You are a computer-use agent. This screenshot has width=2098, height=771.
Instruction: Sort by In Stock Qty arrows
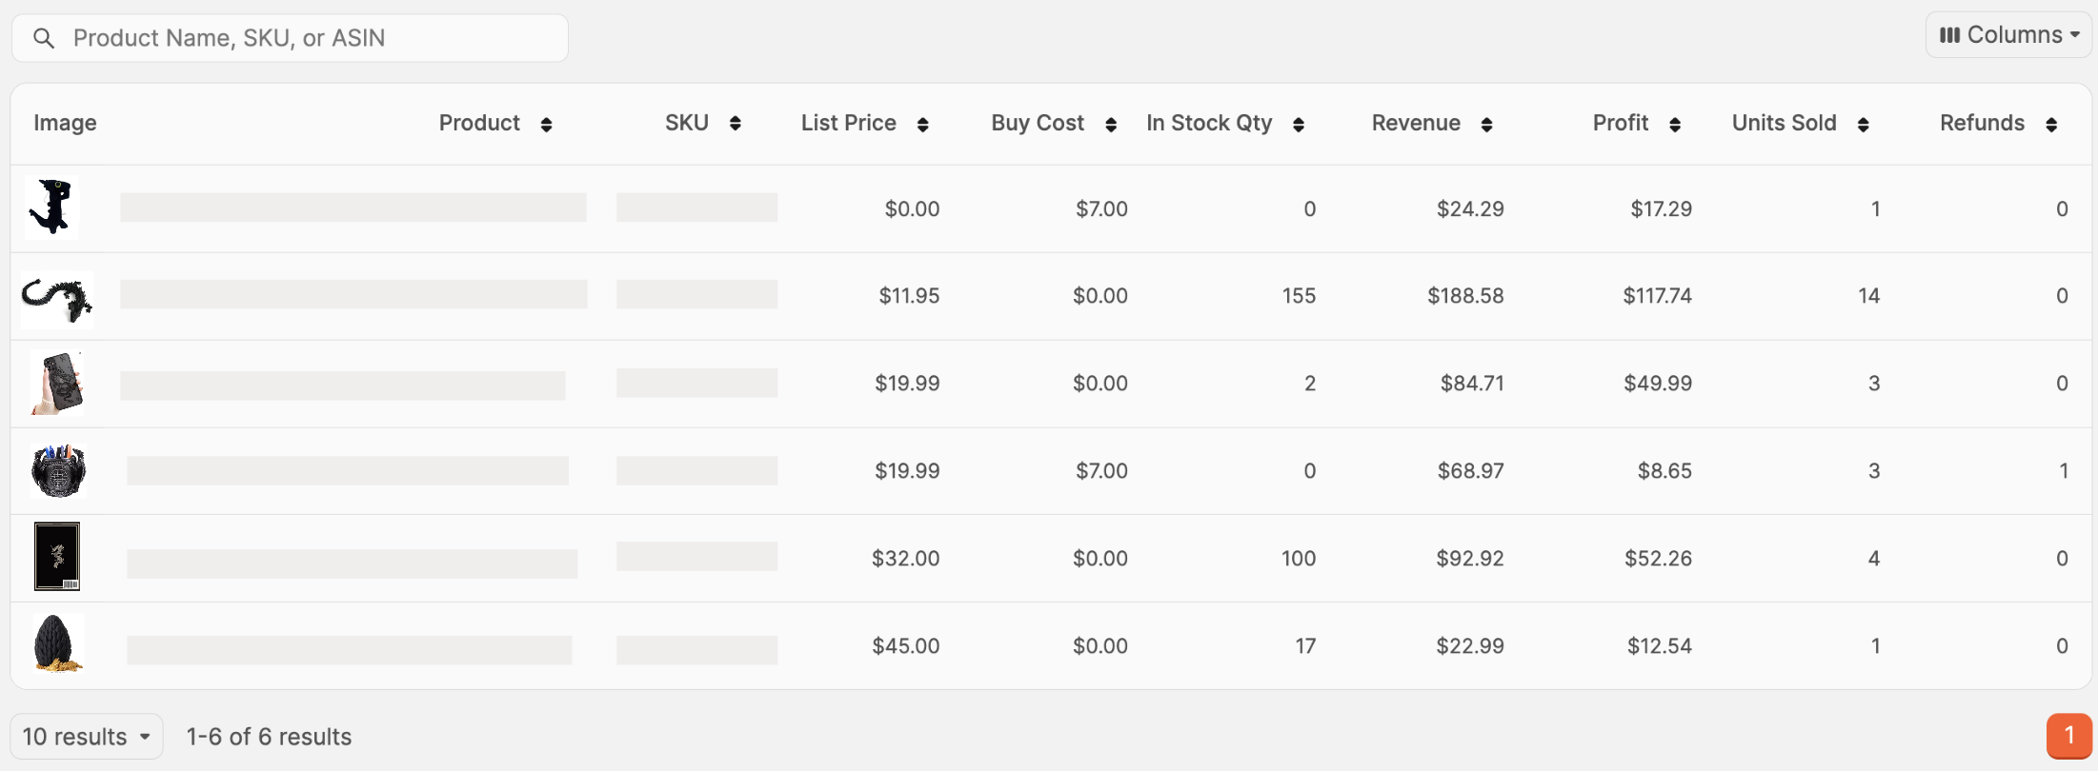pyautogui.click(x=1299, y=125)
